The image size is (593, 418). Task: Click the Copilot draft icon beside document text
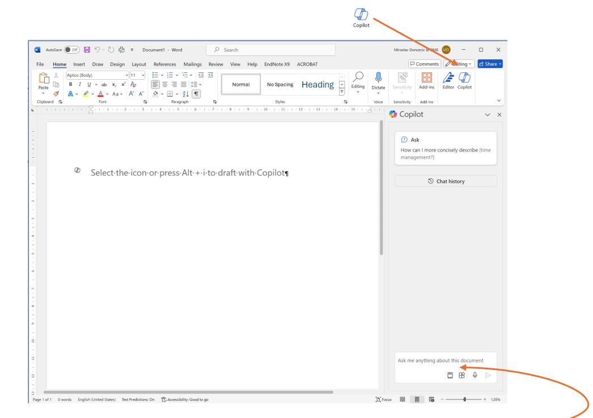pyautogui.click(x=77, y=170)
